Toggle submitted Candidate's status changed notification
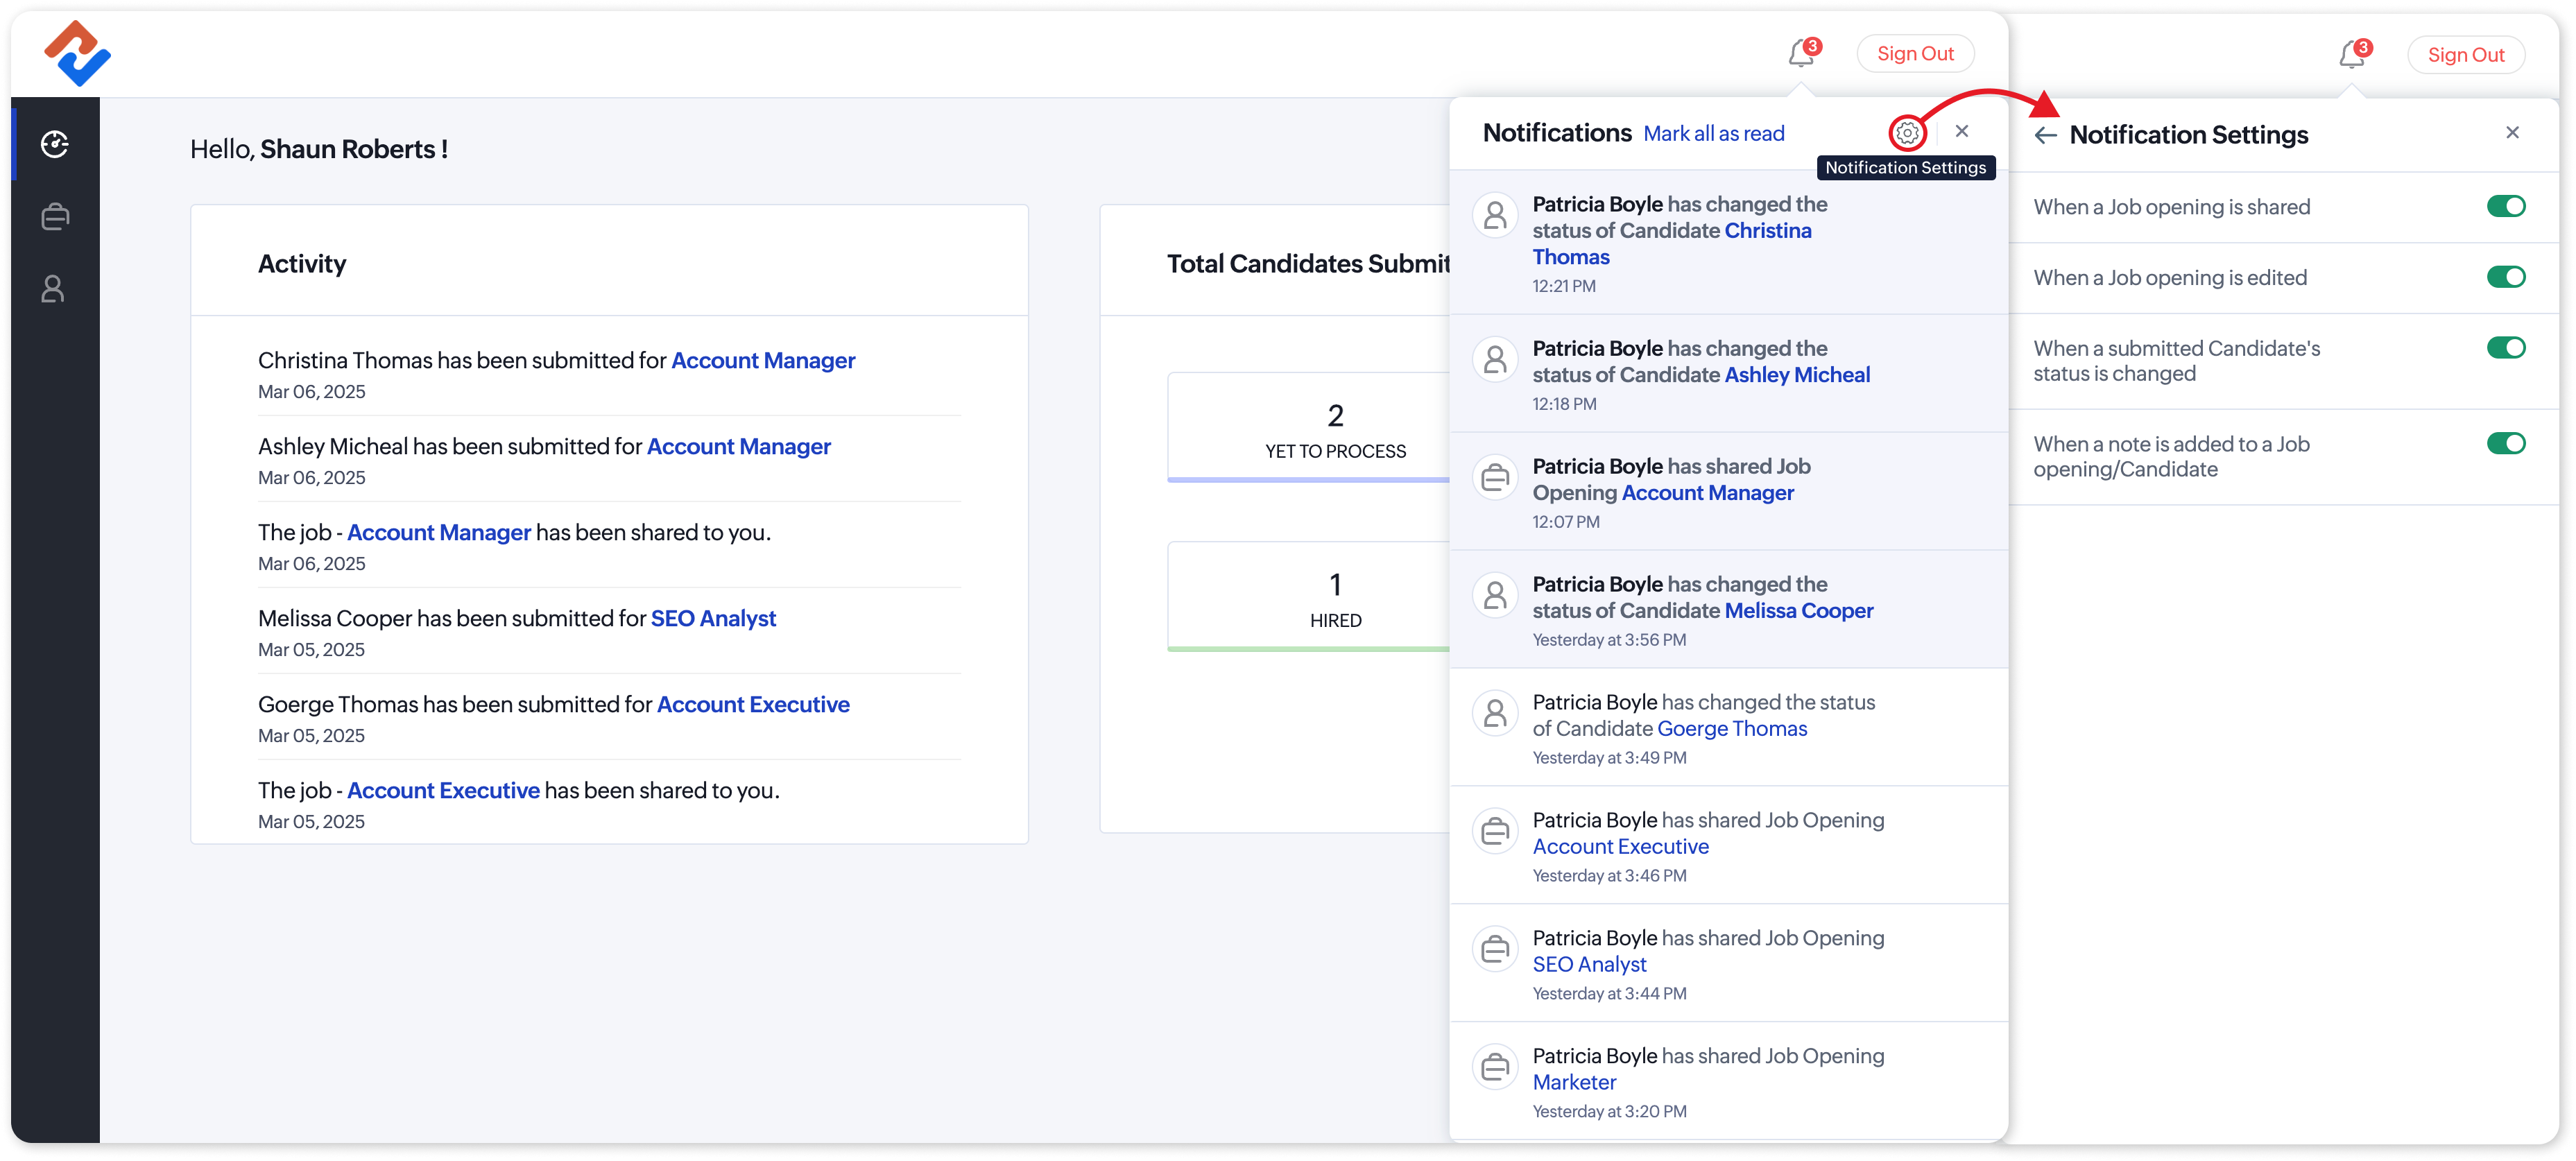The image size is (2576, 1161). (2505, 348)
